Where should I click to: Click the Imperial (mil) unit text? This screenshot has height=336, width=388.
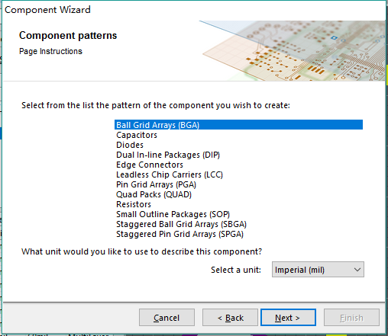tap(299, 270)
